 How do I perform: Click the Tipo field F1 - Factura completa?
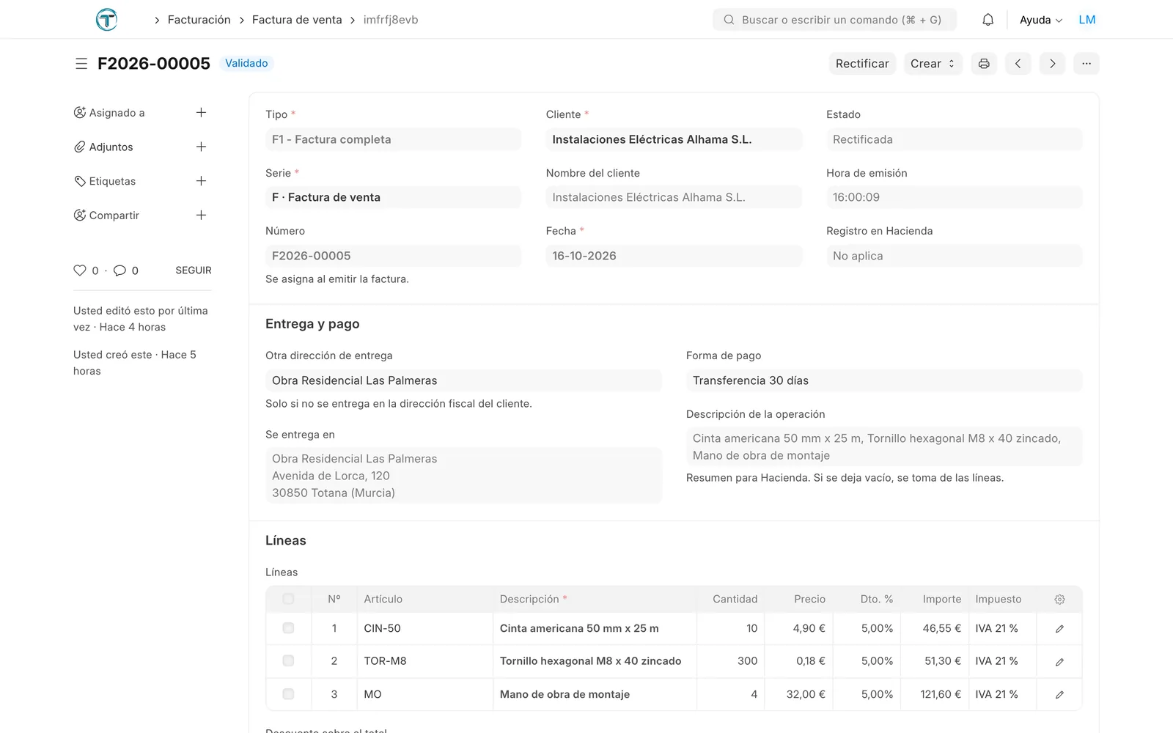point(393,139)
